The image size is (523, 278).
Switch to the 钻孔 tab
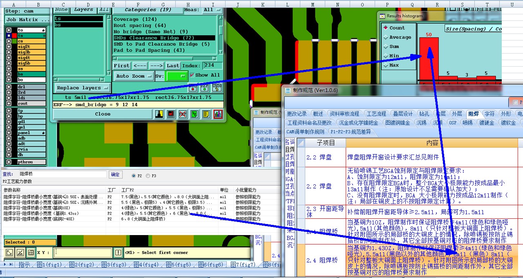pos(424,114)
